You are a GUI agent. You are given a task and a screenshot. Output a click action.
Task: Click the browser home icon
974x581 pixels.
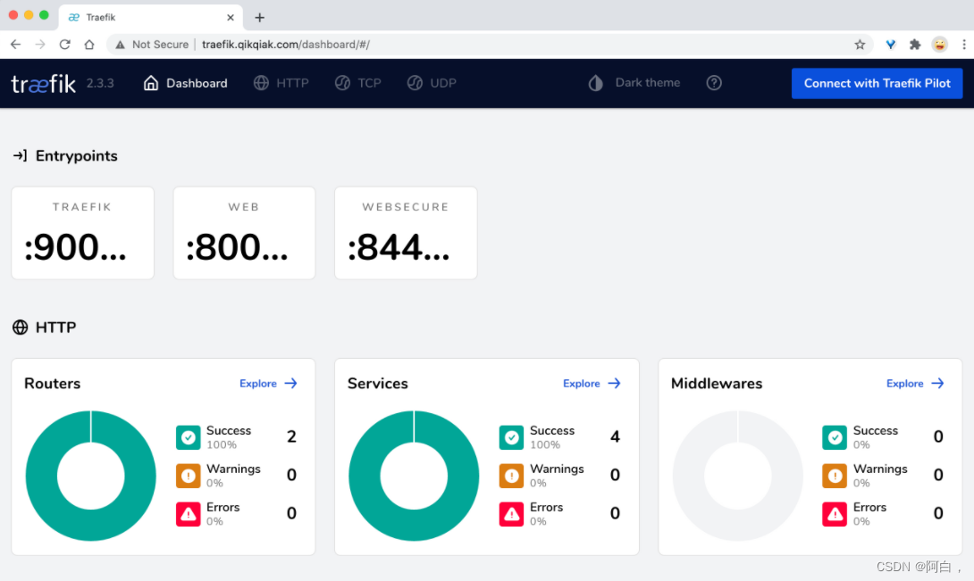coord(89,44)
